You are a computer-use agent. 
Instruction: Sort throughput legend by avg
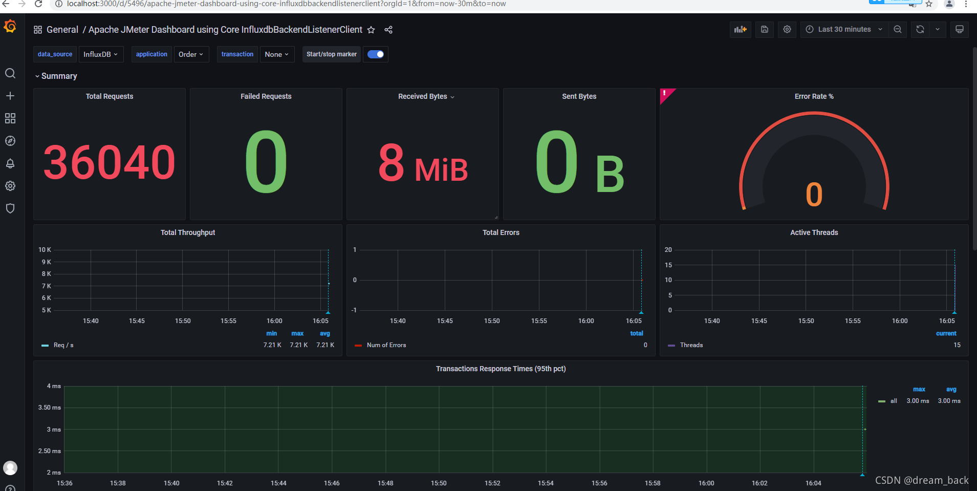point(325,333)
